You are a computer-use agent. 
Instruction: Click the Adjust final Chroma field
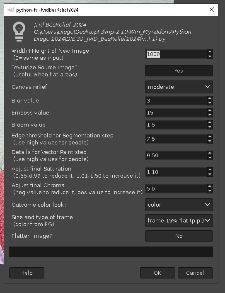coord(176,188)
